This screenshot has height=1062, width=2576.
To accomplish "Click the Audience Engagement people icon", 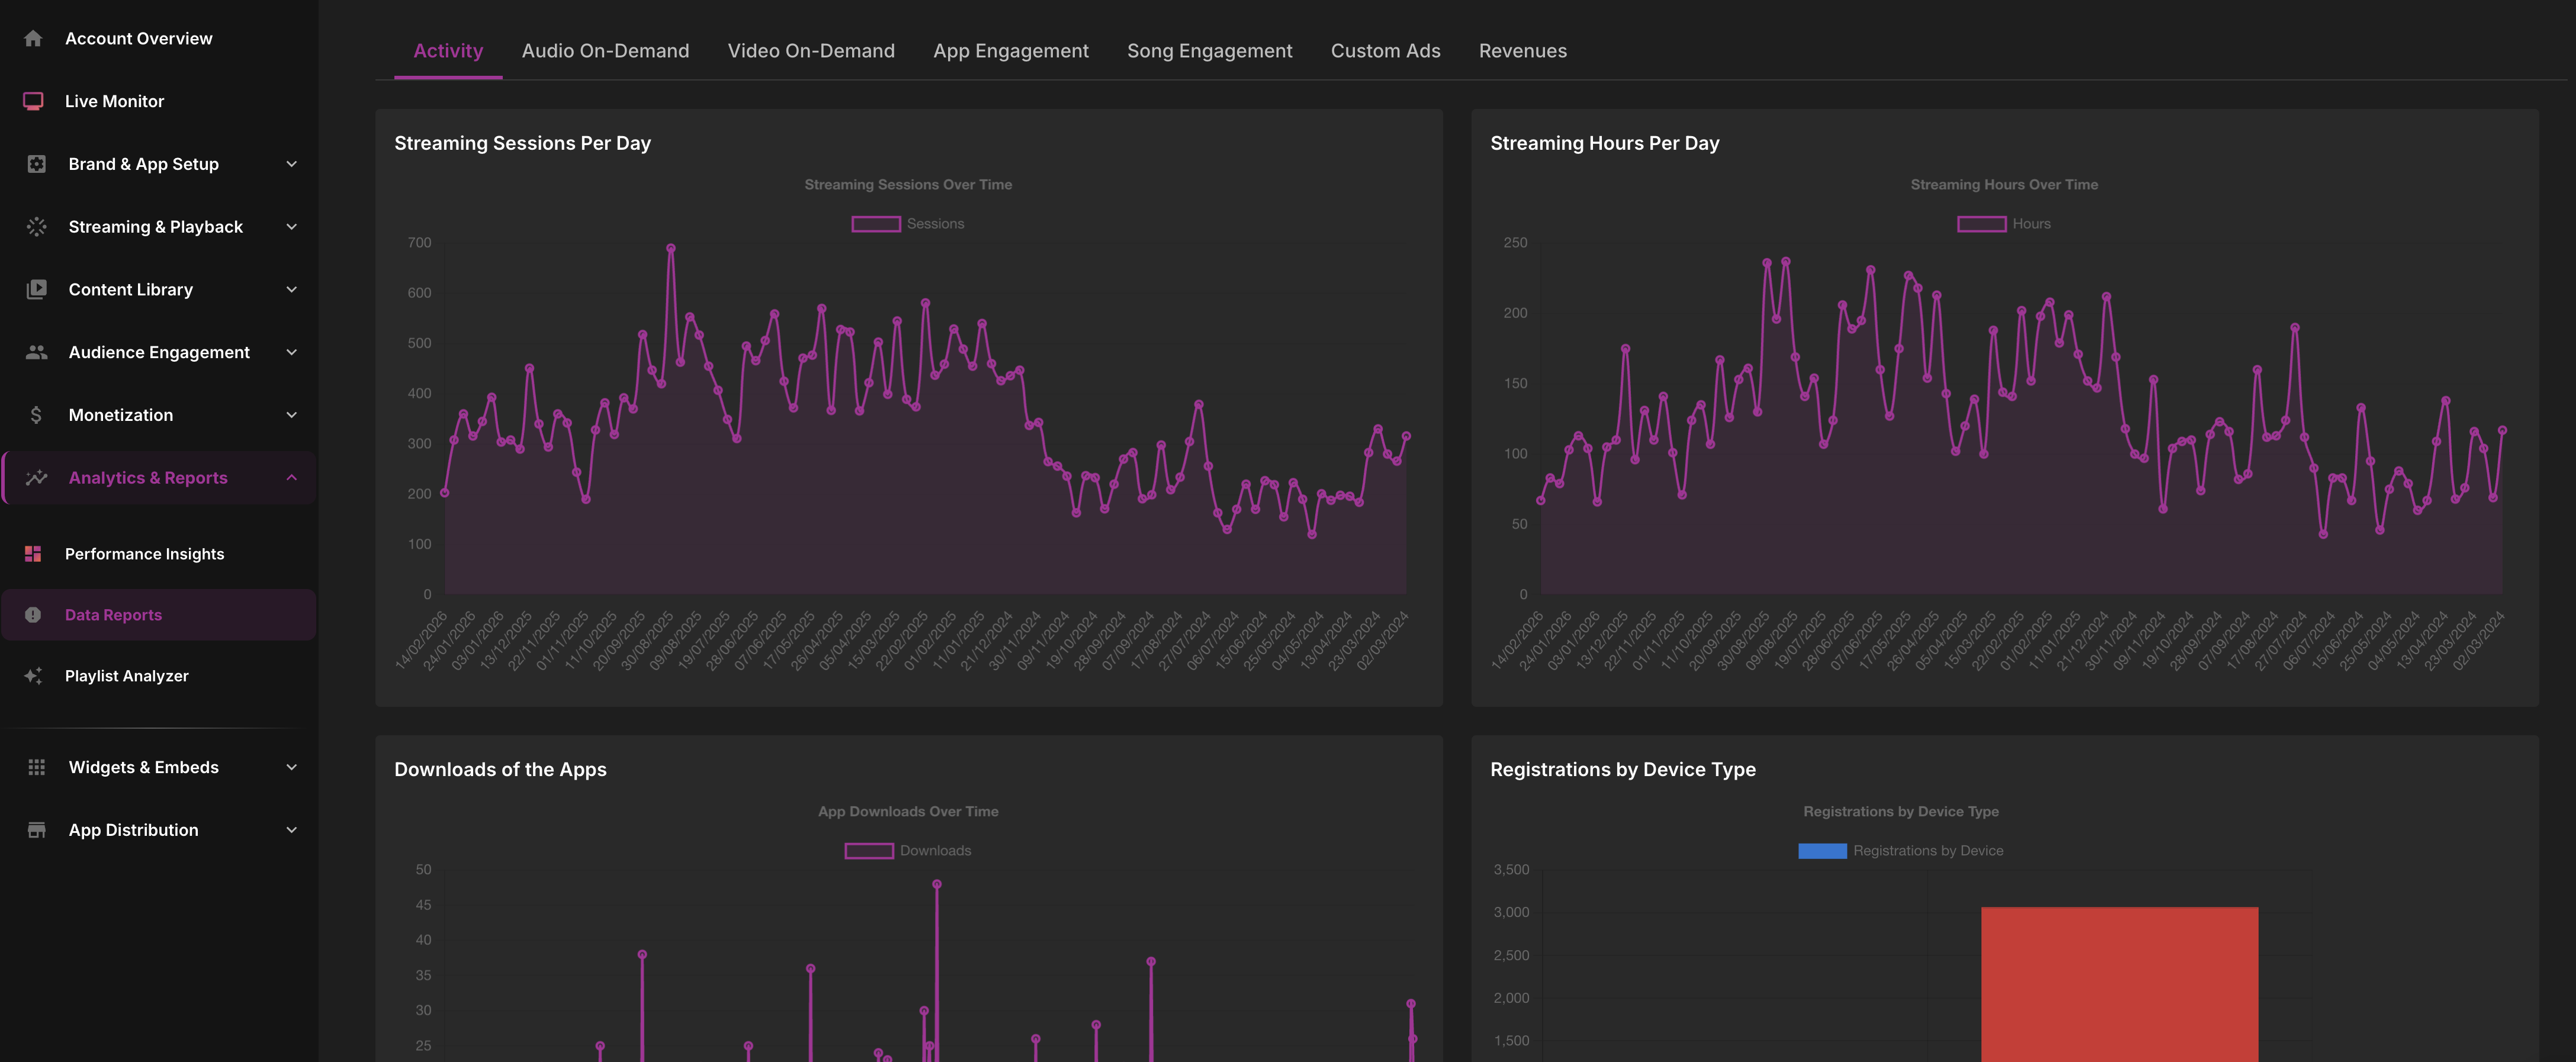I will pos(36,352).
